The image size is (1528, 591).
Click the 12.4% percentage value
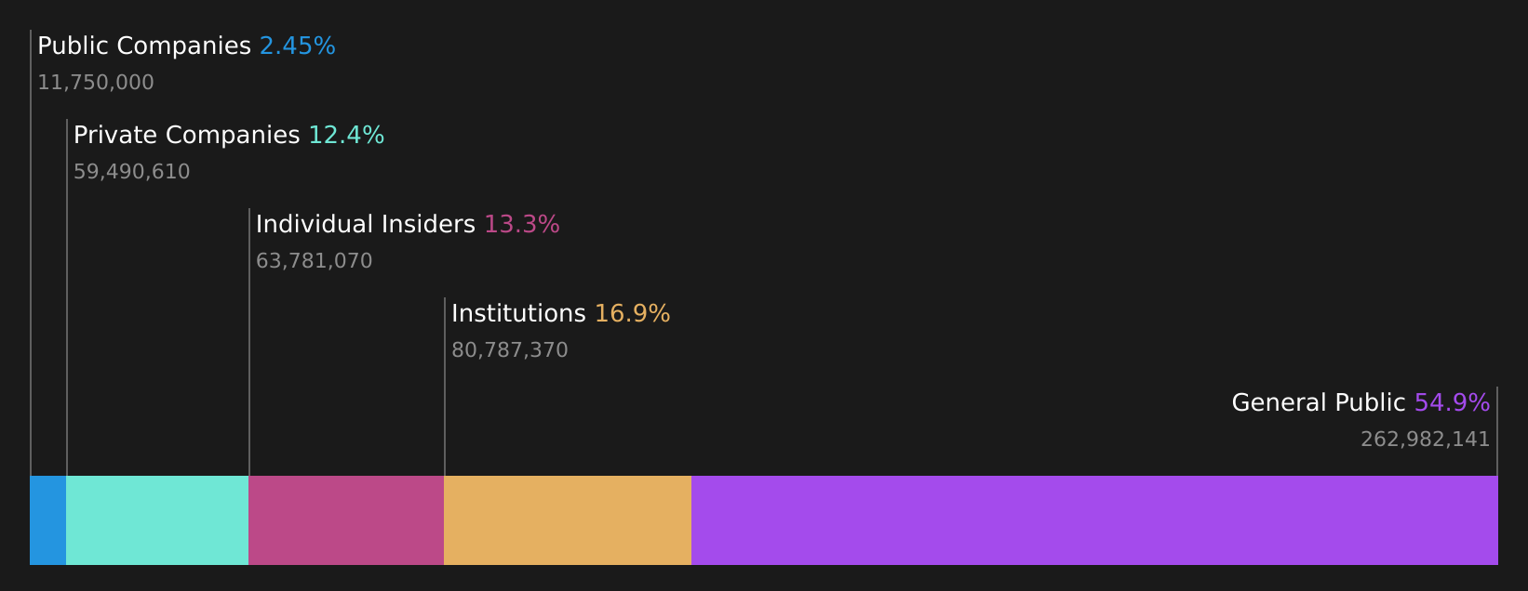click(x=346, y=136)
